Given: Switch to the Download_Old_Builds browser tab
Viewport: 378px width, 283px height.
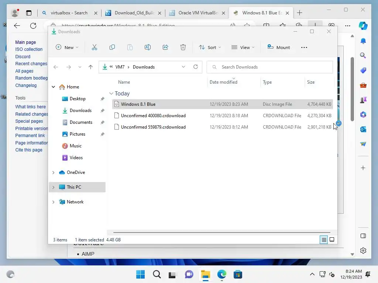Looking at the screenshot, I should 134,13.
